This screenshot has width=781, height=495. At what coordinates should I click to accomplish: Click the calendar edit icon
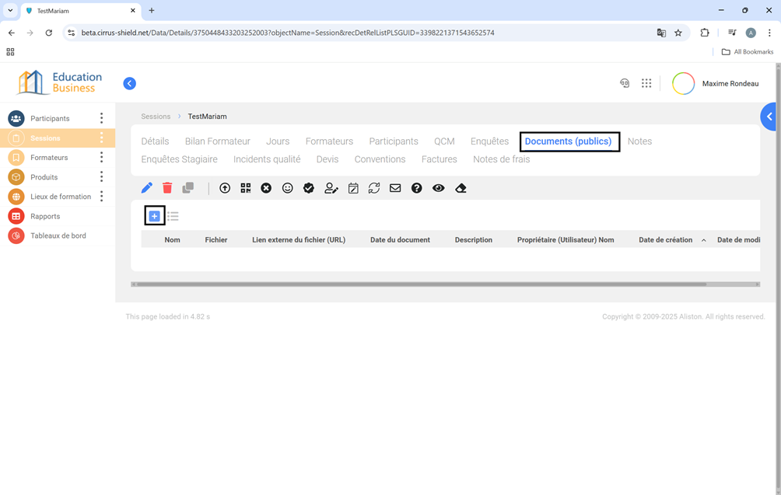[353, 188]
